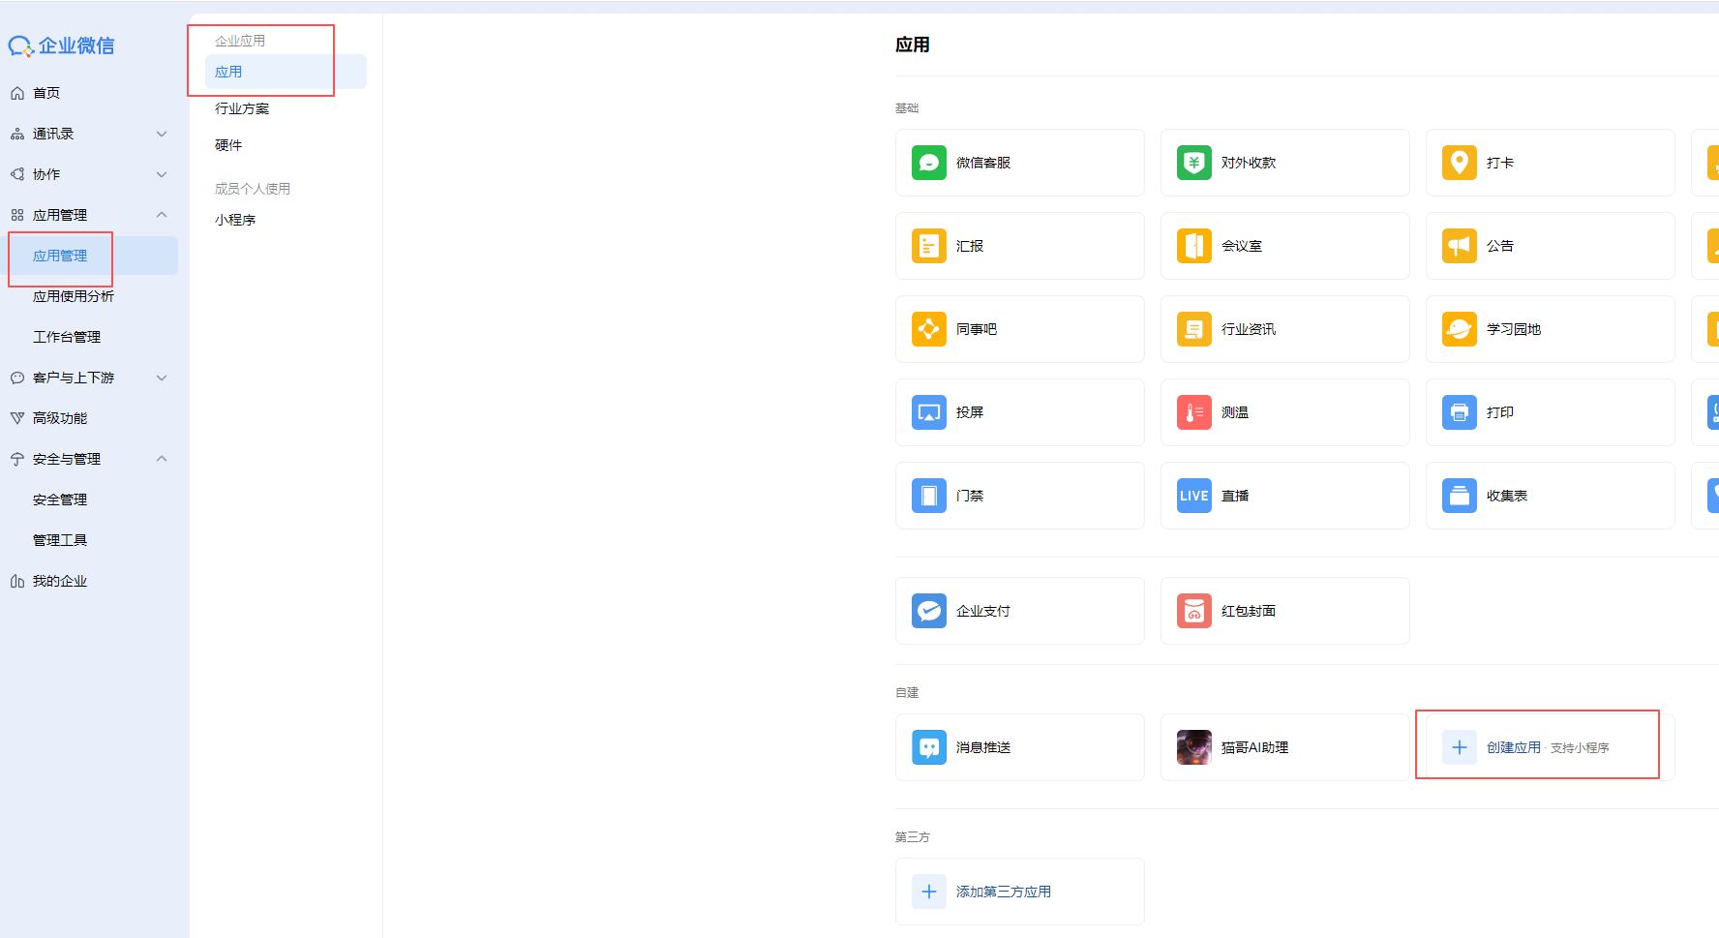Go to 首页 from the sidebar
This screenshot has height=938, width=1719.
[46, 93]
